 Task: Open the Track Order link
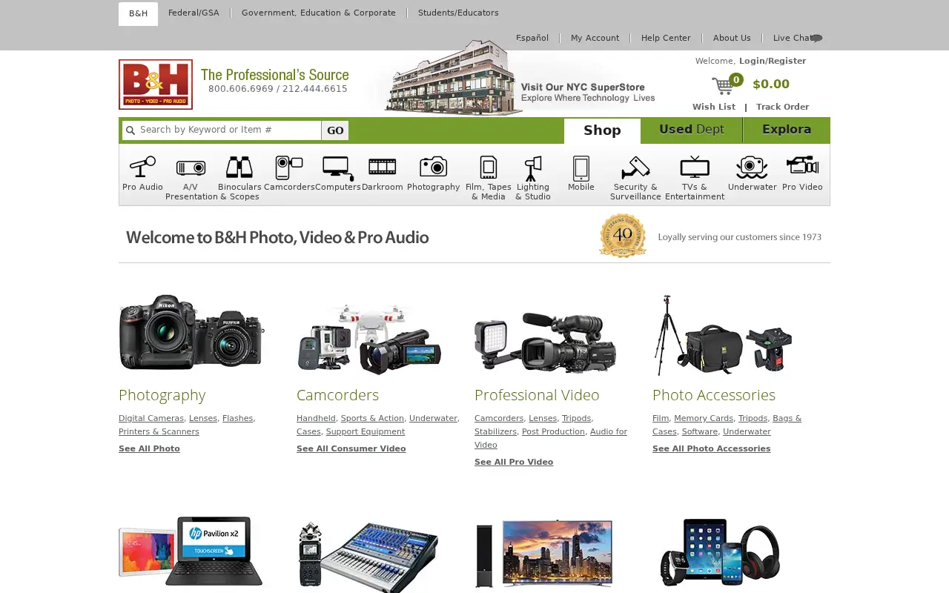tap(782, 107)
